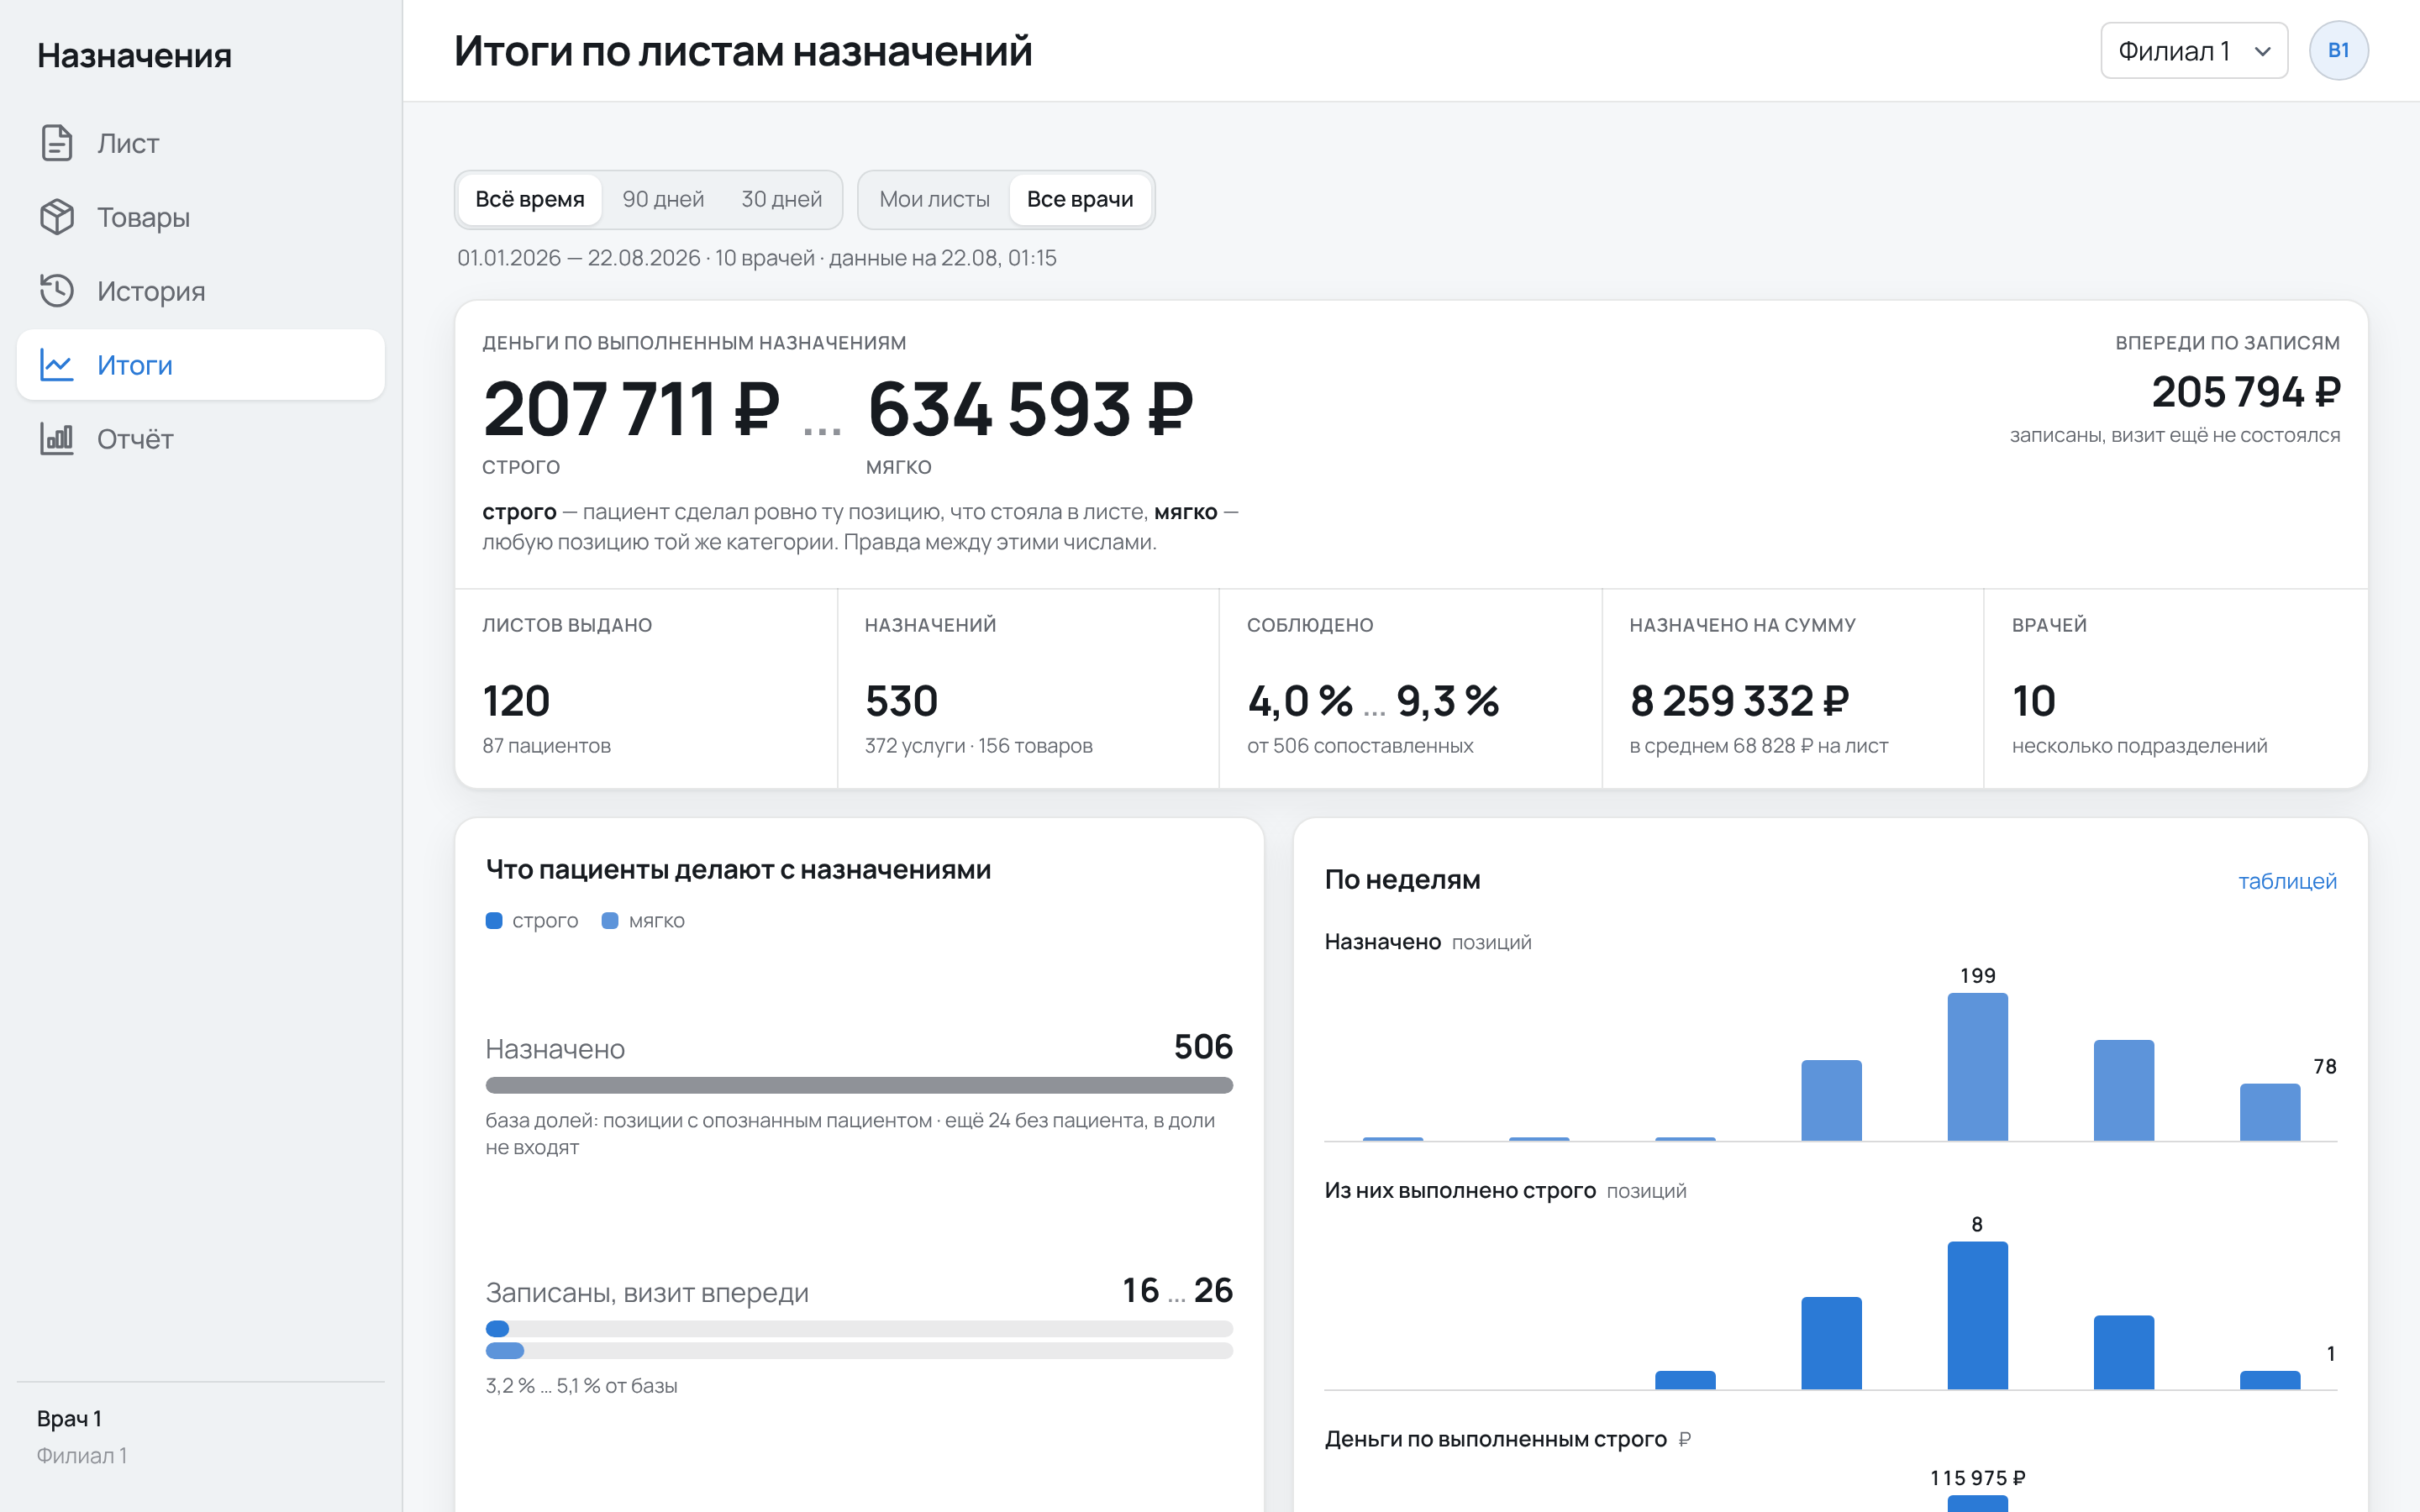
Task: Click Врач 1 user name in sidebar
Action: (69, 1418)
